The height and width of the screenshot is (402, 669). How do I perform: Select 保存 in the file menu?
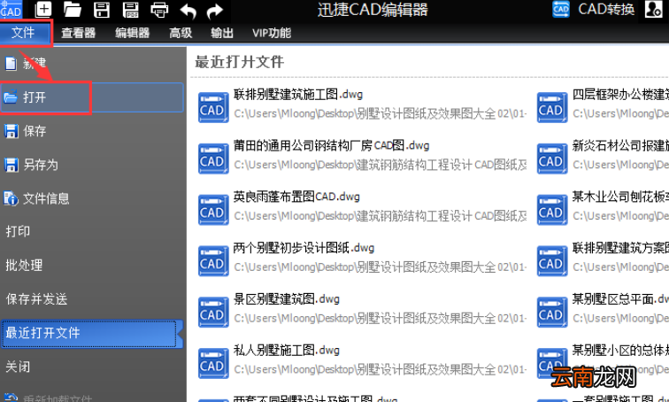click(x=92, y=130)
